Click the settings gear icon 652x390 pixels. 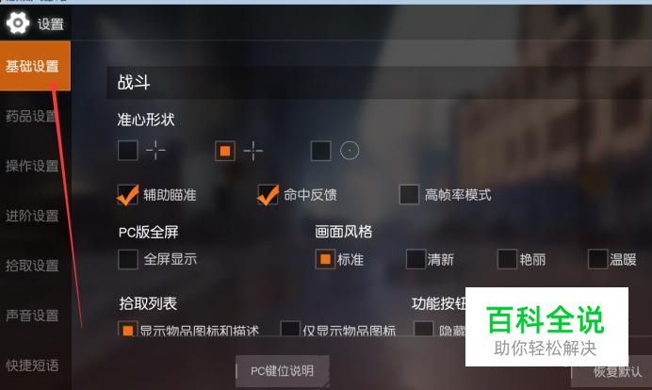click(x=18, y=23)
